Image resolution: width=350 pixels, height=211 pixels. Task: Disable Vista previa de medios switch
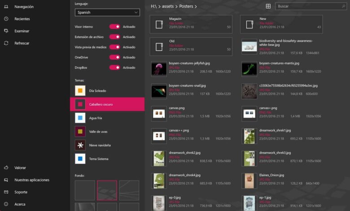pos(115,47)
